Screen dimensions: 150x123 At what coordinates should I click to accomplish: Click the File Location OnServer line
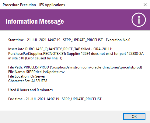pos(27,76)
